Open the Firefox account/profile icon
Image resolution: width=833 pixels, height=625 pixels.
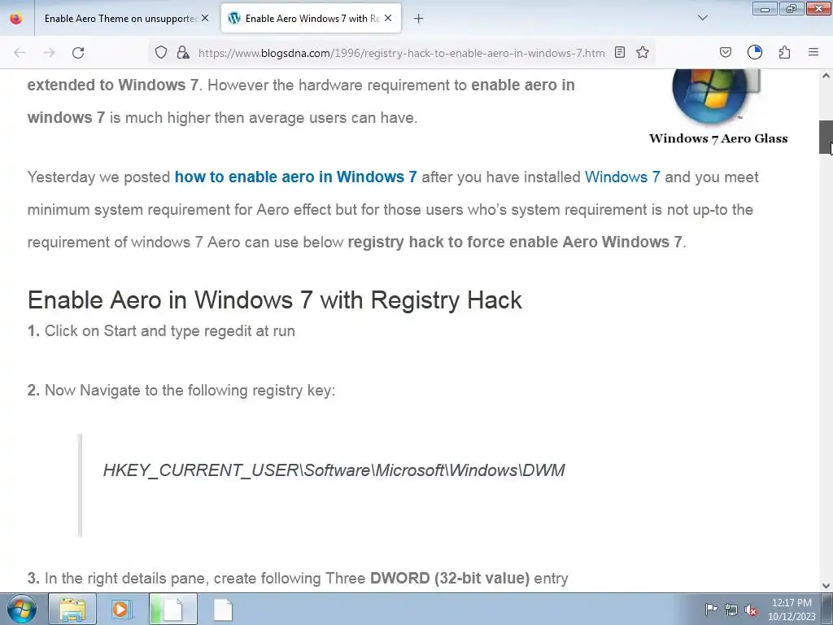(x=754, y=52)
